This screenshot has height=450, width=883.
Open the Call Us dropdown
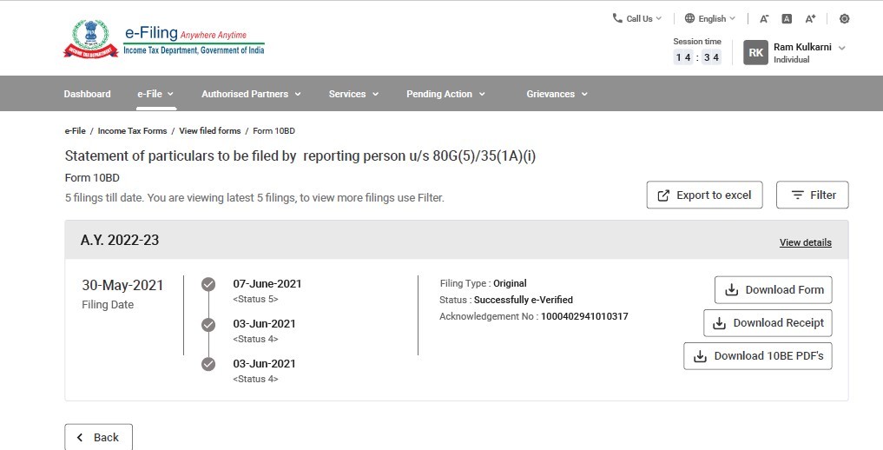coord(637,18)
